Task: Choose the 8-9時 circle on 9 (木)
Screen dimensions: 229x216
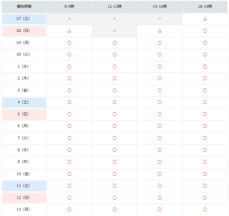Action: click(69, 162)
